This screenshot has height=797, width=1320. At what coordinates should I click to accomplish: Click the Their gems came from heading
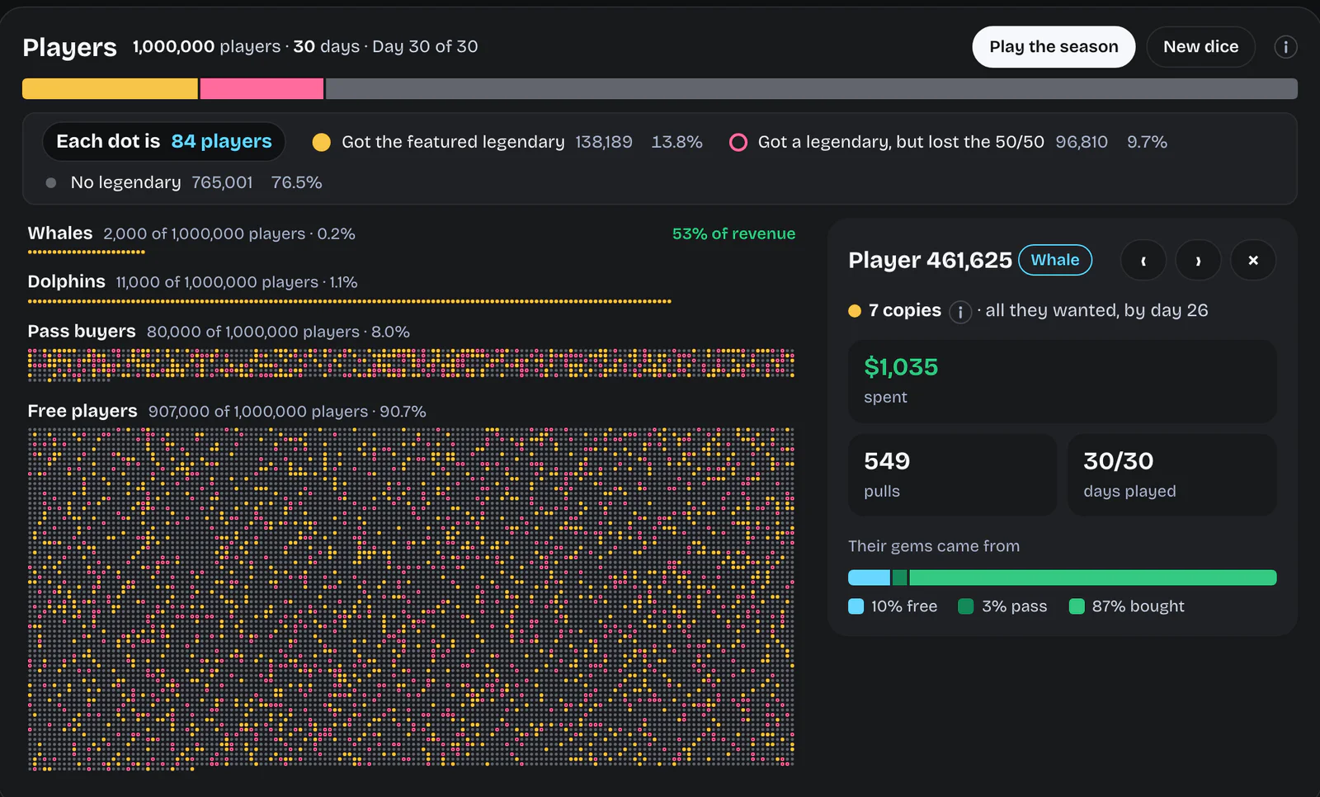pos(934,546)
